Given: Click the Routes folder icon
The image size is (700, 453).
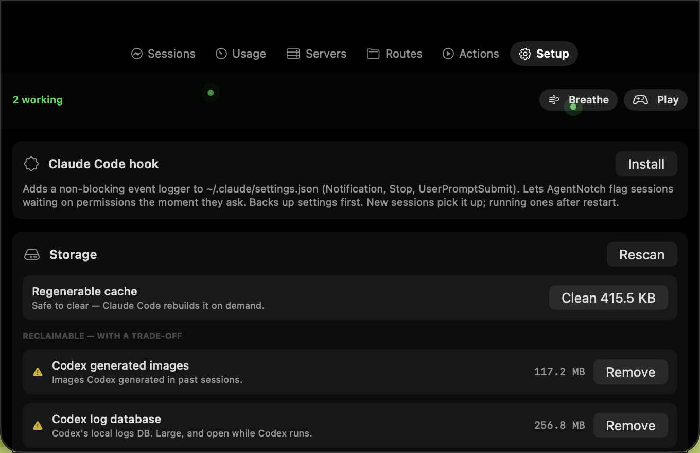Looking at the screenshot, I should [x=373, y=54].
